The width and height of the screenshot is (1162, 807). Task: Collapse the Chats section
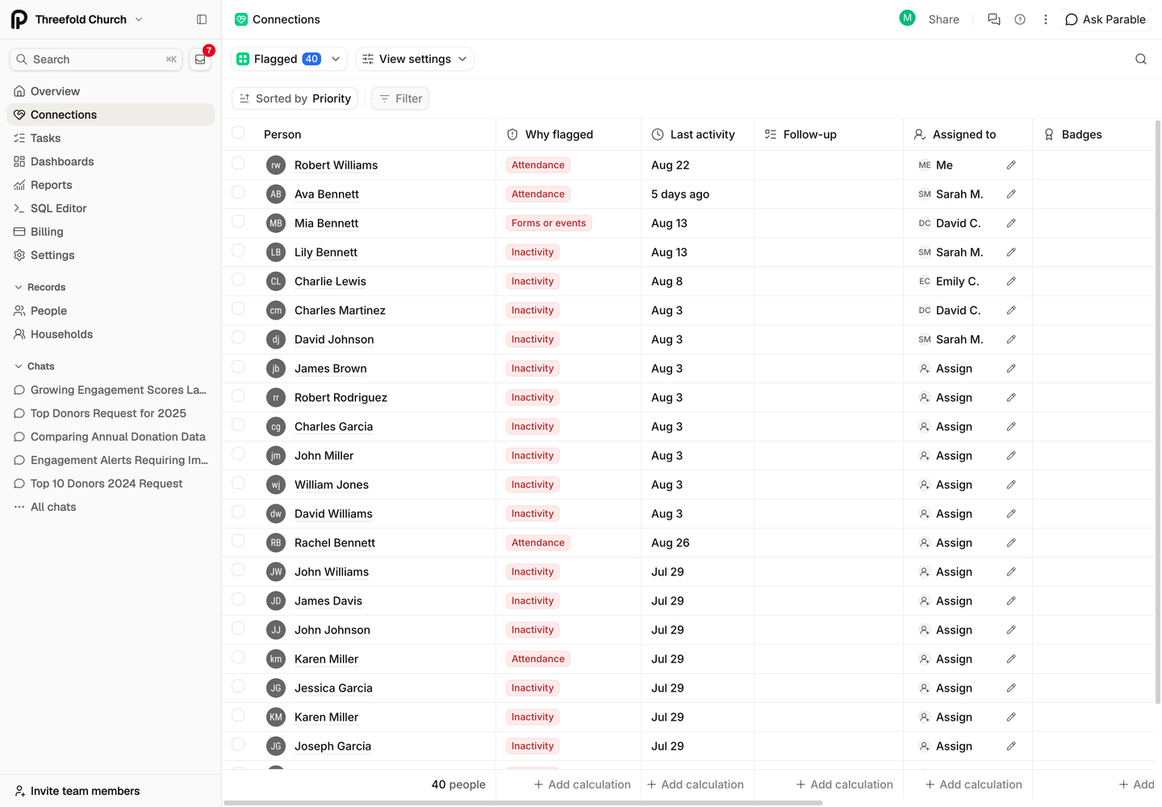(34, 366)
